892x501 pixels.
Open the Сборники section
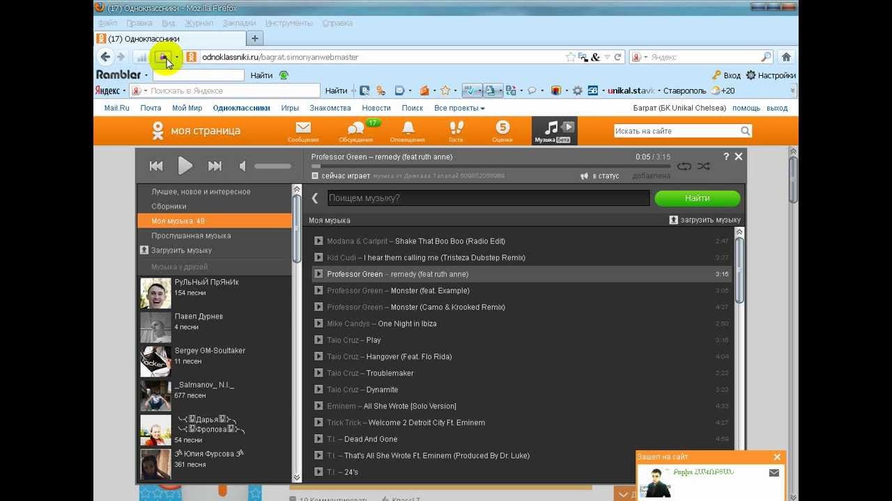pos(169,206)
